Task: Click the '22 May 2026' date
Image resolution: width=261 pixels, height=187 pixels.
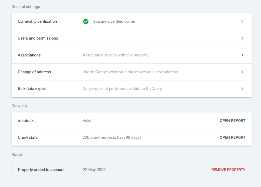Action: pyautogui.click(x=94, y=170)
